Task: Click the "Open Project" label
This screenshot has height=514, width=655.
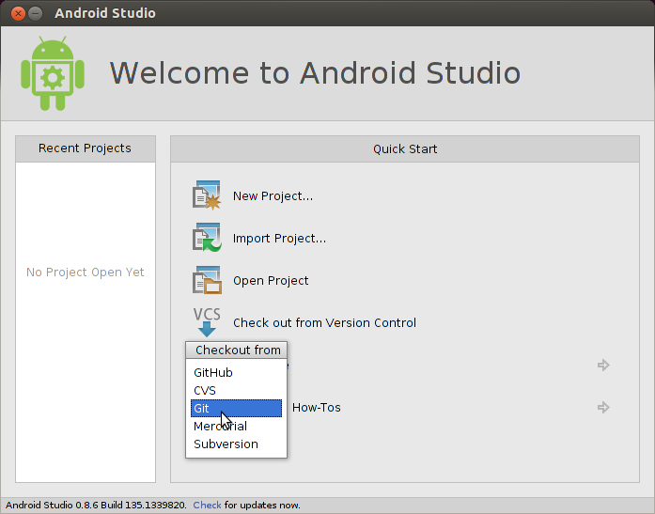Action: (271, 280)
